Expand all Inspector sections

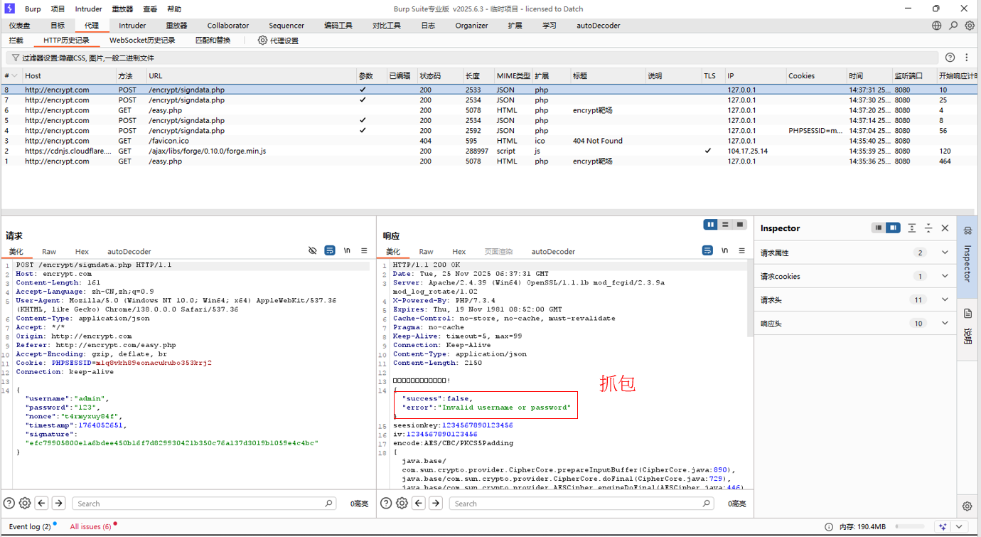click(x=912, y=228)
